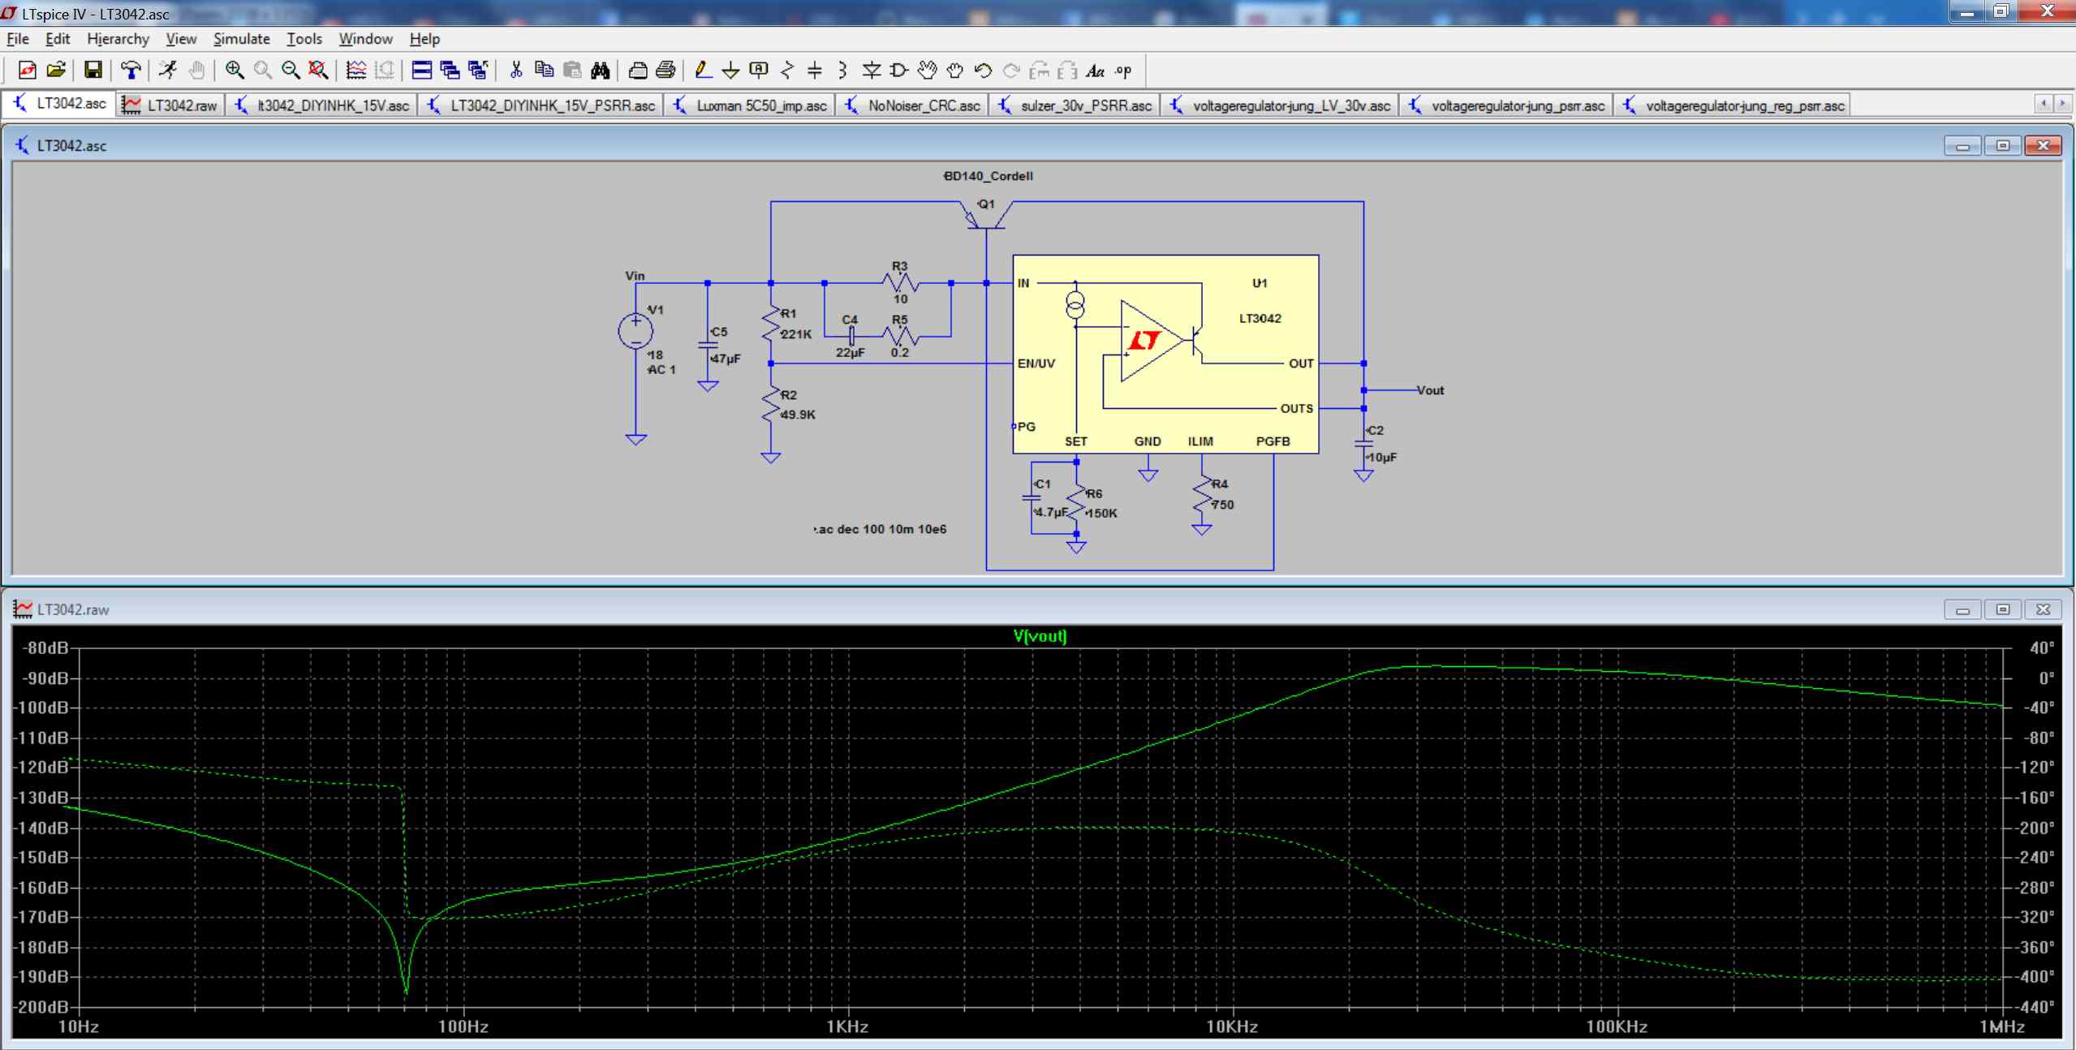Tile windows horizontally using toolbar icon

(421, 71)
